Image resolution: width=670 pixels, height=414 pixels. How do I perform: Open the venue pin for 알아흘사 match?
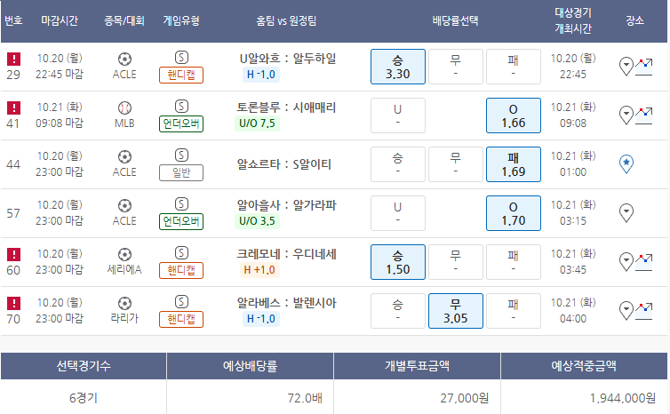point(626,212)
